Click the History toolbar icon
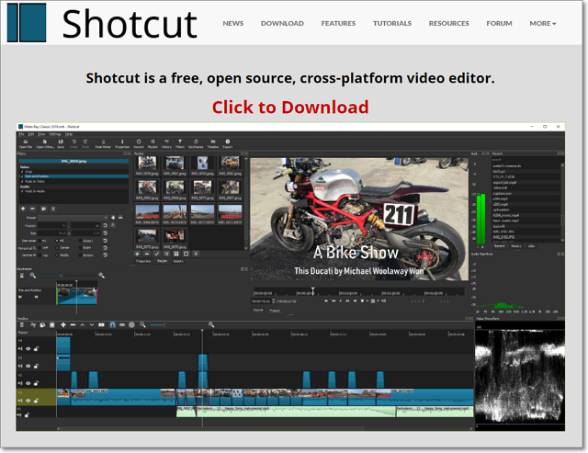Screen dimensions: 588x453 (x=166, y=142)
